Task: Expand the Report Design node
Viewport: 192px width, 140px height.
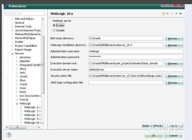Action: pyautogui.click(x=12, y=50)
